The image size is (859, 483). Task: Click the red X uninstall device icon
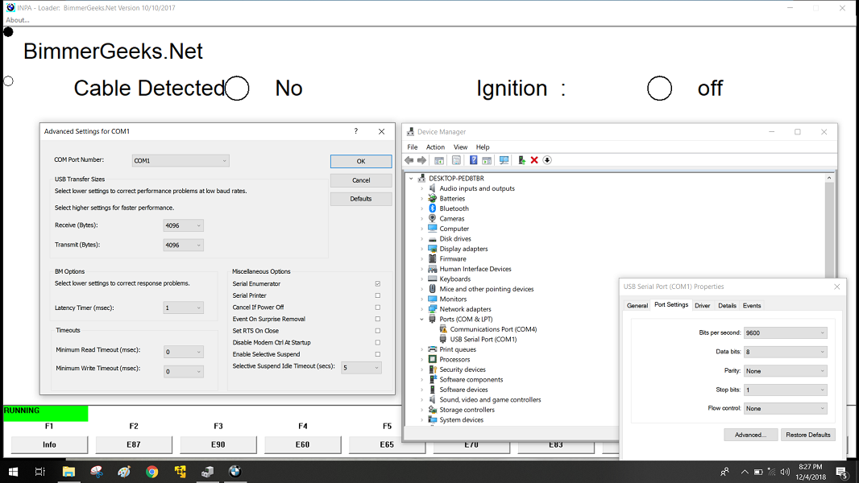(534, 160)
